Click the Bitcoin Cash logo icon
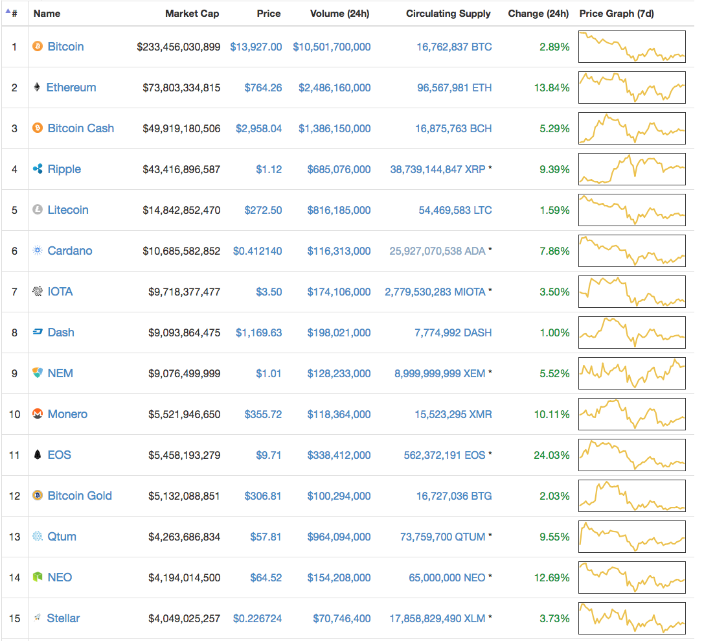This screenshot has height=641, width=704. click(x=38, y=128)
